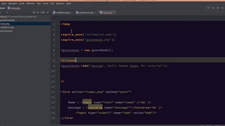This screenshot has width=225, height=126.
Task: Click the '$guestbook = new guestbook();' line
Action: click(87, 50)
